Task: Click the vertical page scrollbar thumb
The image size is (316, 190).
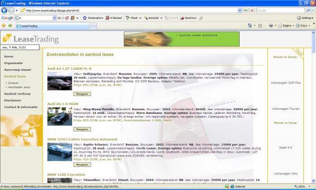Action: (x=313, y=44)
